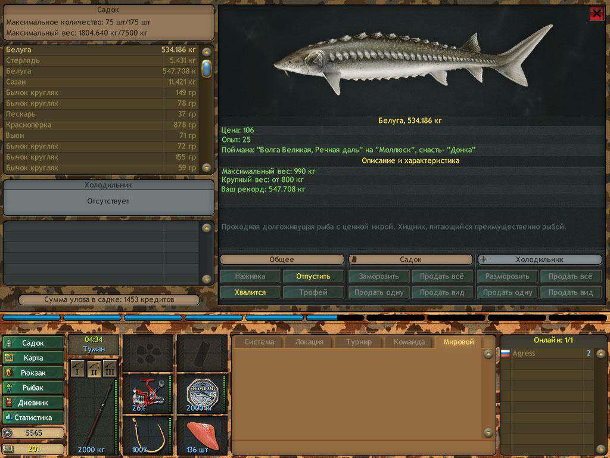Click the fishing line spool slot
Image resolution: width=610 pixels, height=458 pixels.
(202, 394)
